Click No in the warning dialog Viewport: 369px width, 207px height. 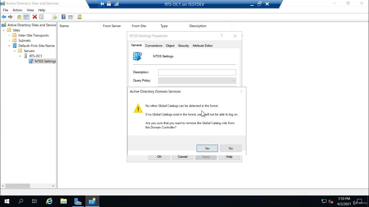tap(231, 148)
